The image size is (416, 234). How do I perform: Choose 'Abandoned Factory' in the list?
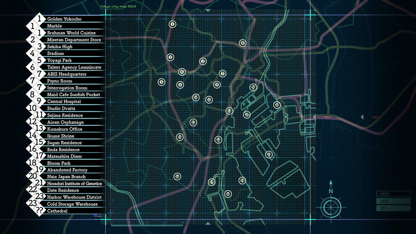67,170
